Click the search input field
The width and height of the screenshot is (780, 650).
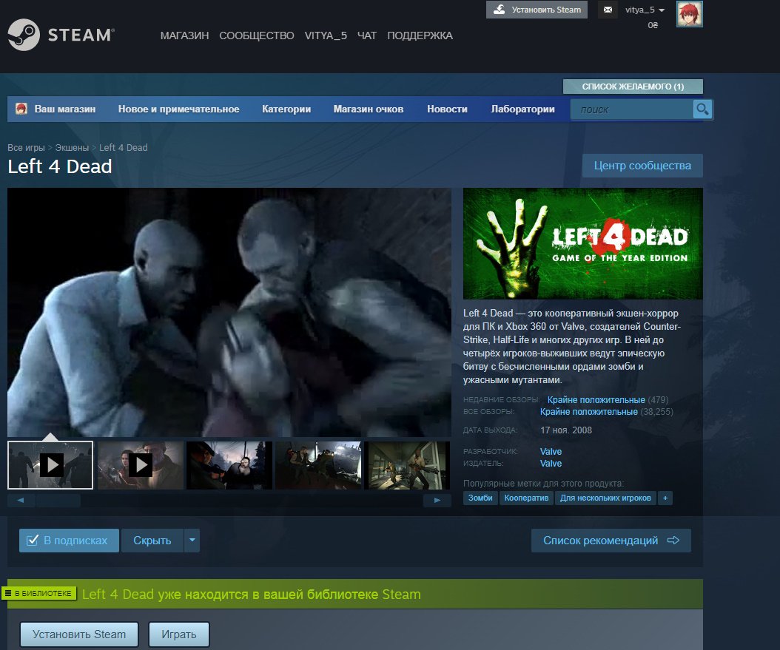631,109
